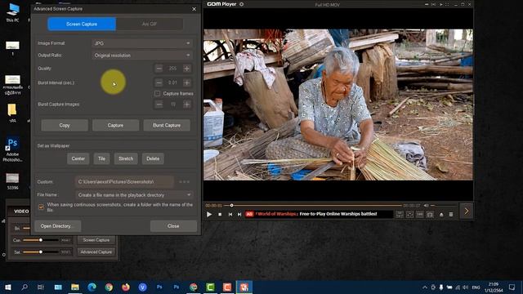Image resolution: width=523 pixels, height=294 pixels.
Task: Set wallpaper with Center button
Action: [78, 158]
